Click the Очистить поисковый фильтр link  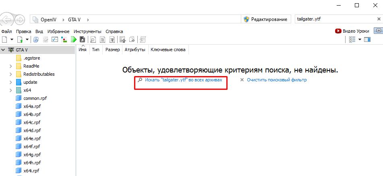click(277, 80)
